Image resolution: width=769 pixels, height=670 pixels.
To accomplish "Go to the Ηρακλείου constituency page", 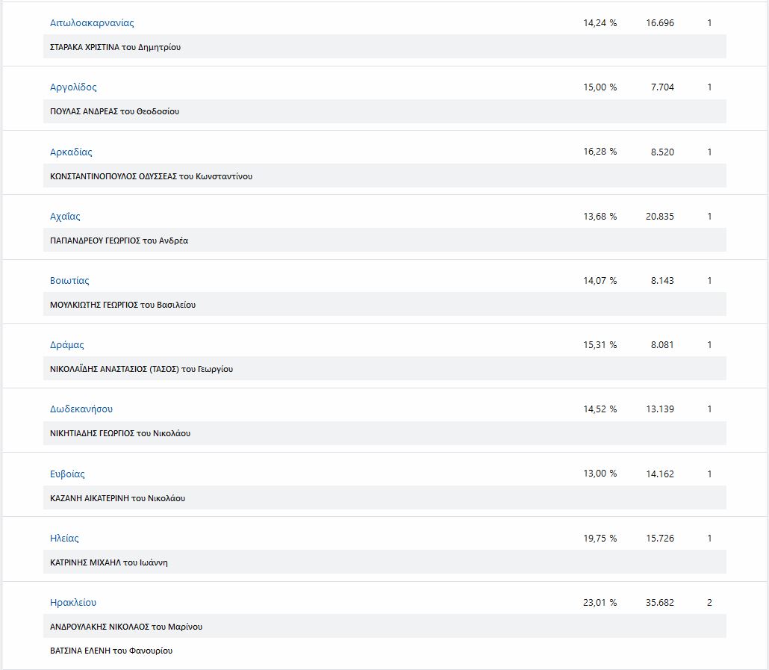I will click(x=73, y=603).
